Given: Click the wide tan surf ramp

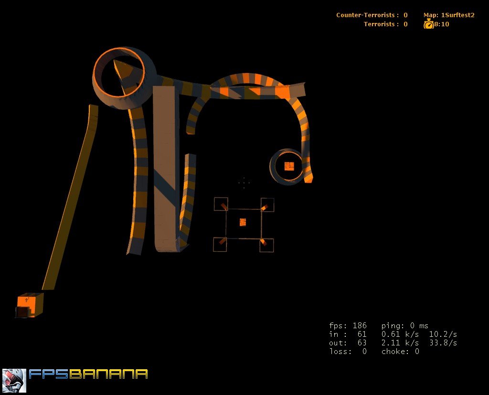Looking at the screenshot, I should [166, 169].
